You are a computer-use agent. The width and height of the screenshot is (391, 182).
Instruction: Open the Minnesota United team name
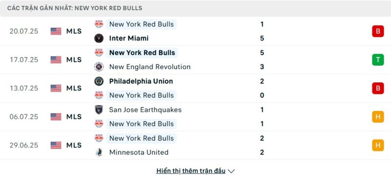139,152
